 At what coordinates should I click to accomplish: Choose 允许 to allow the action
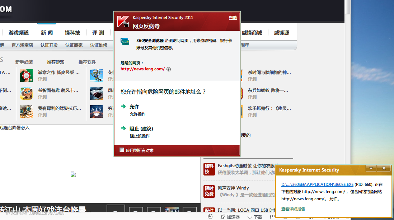[x=134, y=107]
